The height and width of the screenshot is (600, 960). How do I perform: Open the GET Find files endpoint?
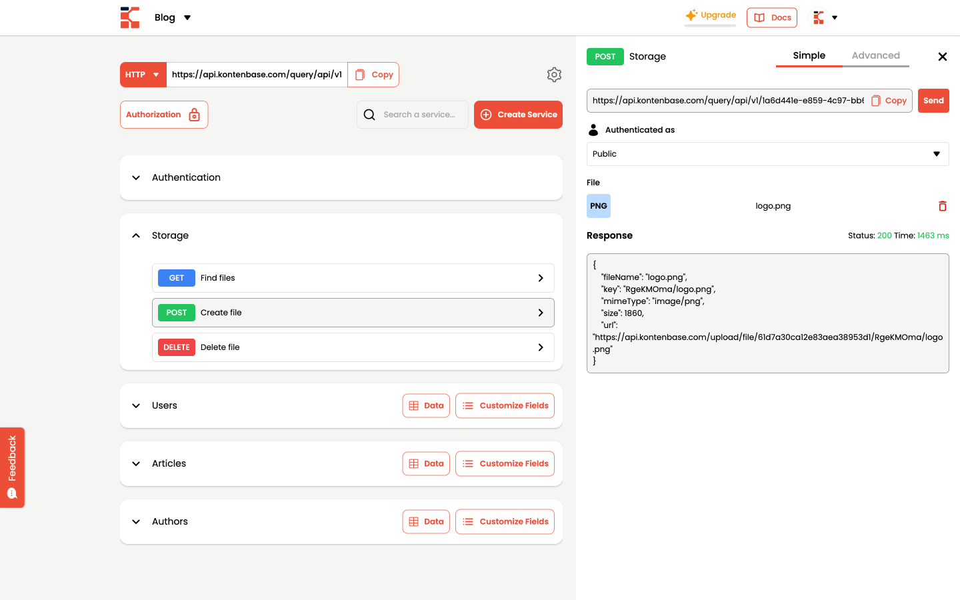[353, 278]
